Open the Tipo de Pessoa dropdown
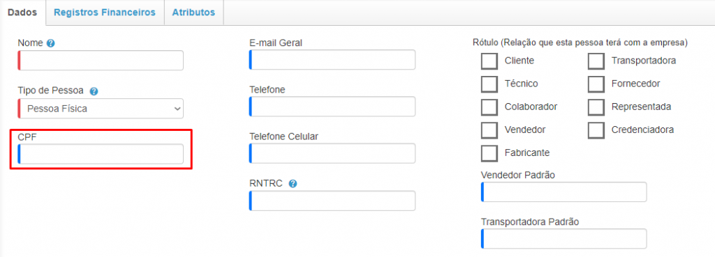Viewport: 715px width, 257px height. click(101, 109)
